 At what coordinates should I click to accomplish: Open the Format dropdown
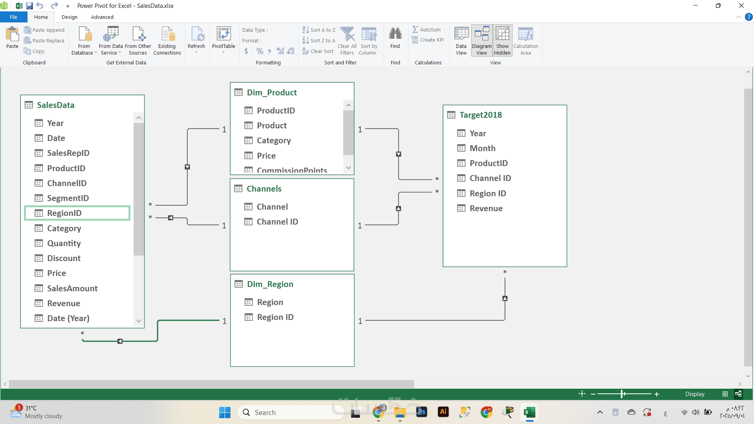[x=266, y=41]
